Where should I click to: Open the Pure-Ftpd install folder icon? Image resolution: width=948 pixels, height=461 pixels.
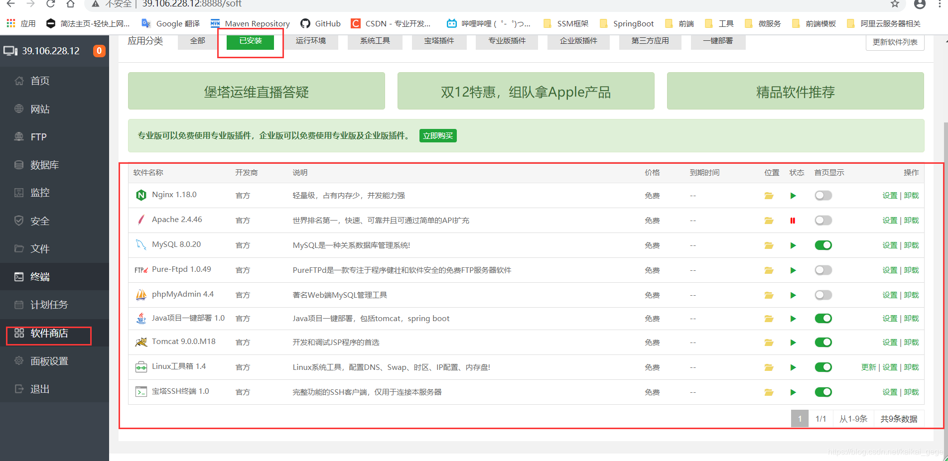(769, 270)
